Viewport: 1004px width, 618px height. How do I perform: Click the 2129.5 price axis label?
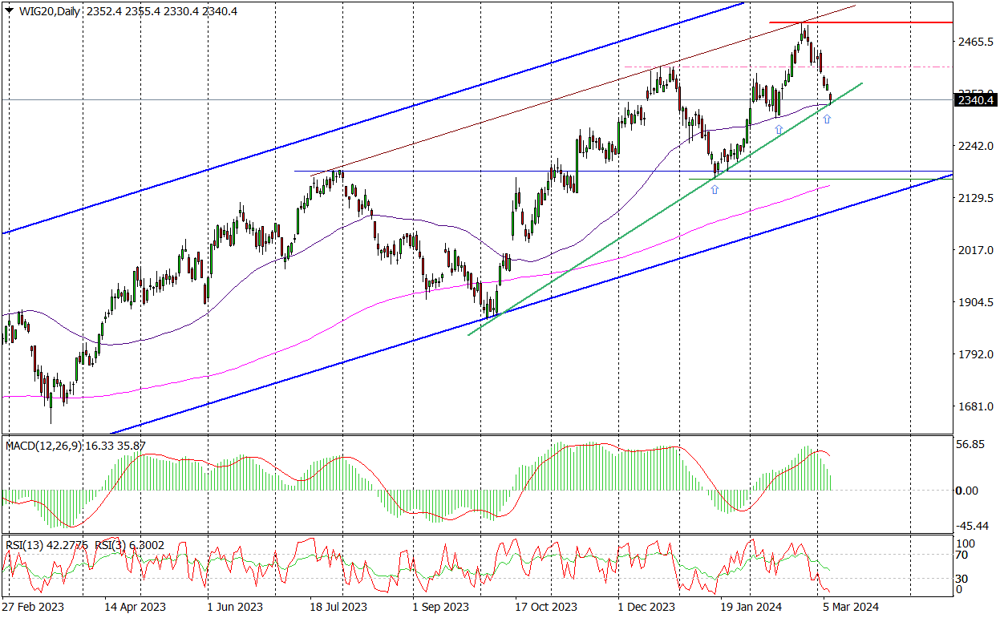pos(976,198)
